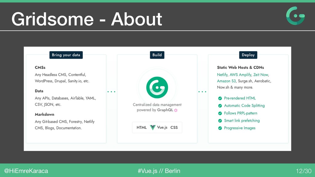Click the Surge.sh, Aerobatic text
This screenshot has width=315, height=177.
[254, 81]
